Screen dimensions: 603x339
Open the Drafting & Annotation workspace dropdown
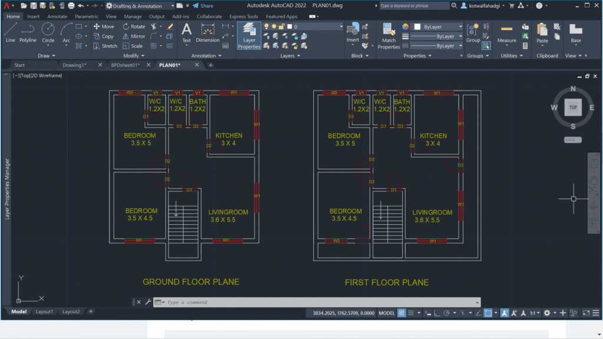[x=140, y=6]
